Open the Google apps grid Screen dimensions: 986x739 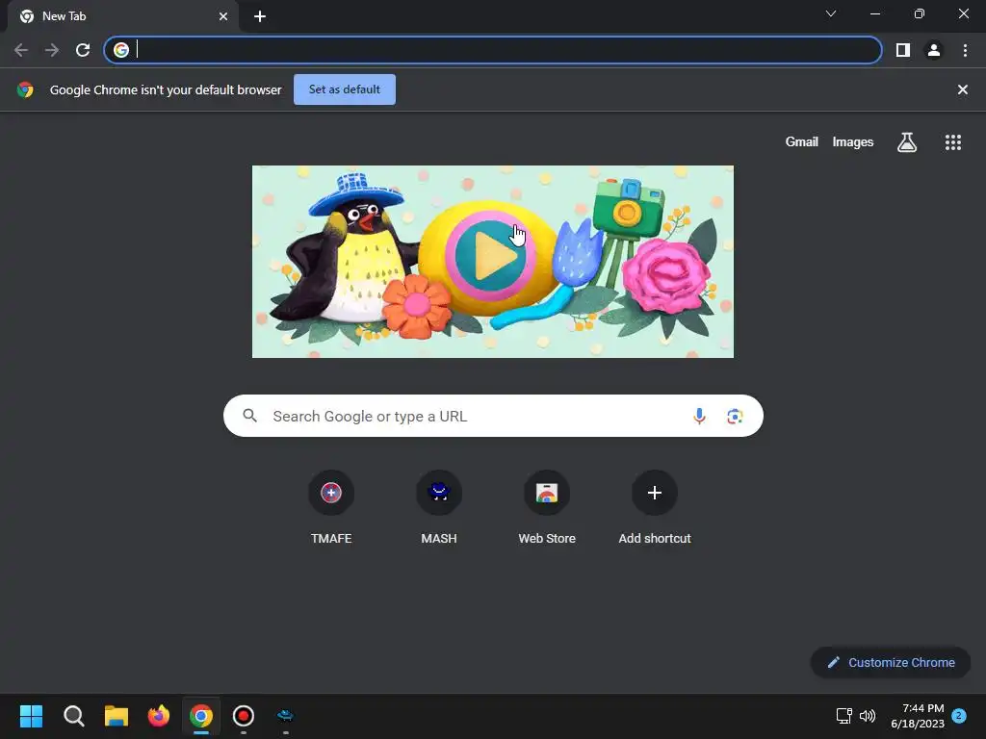point(953,142)
